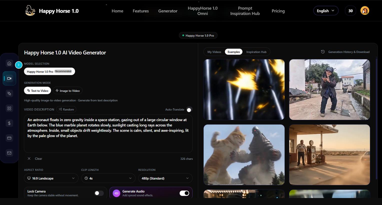Open the English language dropdown

(x=326, y=11)
